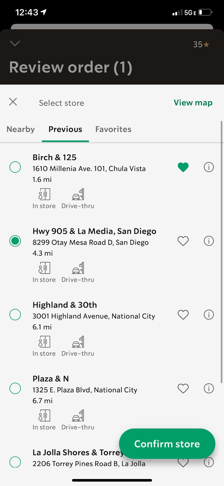
Task: Choose the Plaza & N radio button
Action: click(x=15, y=389)
